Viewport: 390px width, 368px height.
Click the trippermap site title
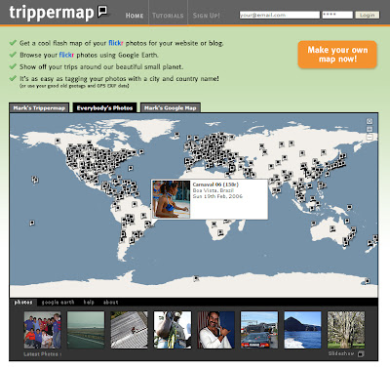52,14
